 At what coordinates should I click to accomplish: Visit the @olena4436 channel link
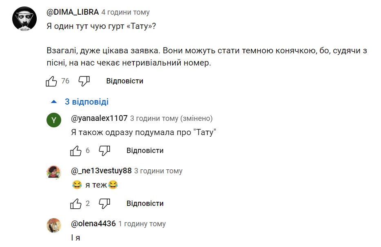(93, 224)
